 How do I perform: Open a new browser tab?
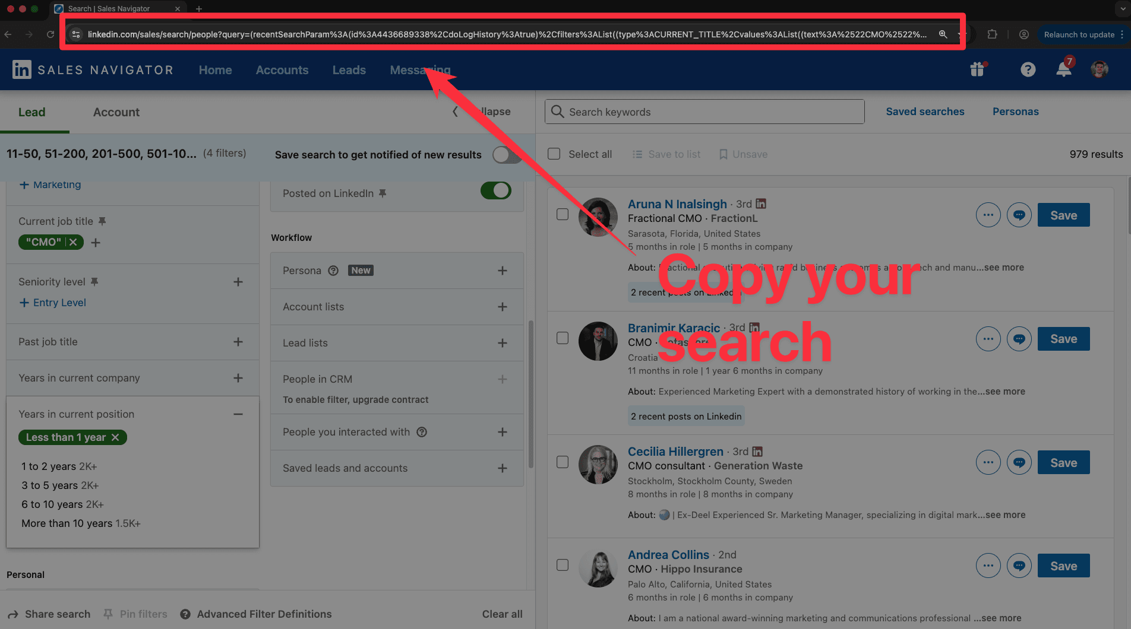pos(199,9)
